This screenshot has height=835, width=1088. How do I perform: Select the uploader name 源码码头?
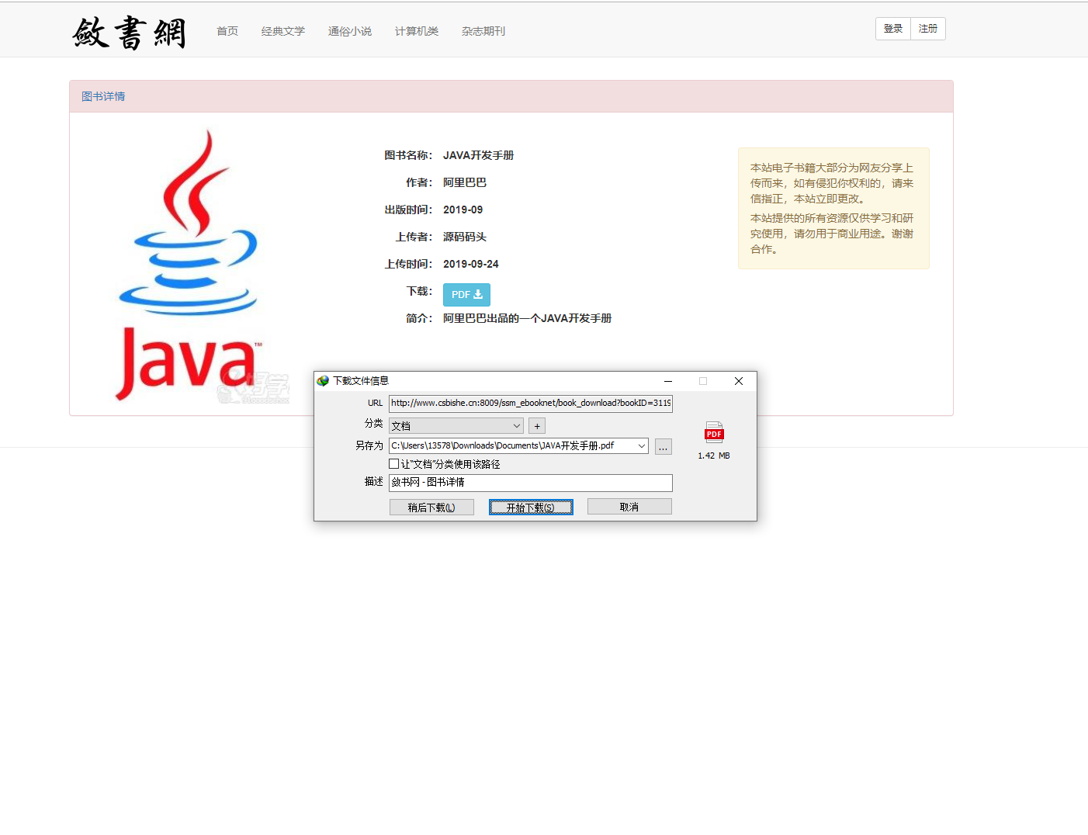click(465, 237)
